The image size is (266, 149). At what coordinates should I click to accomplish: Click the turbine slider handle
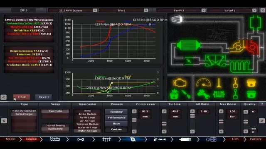tap(164, 124)
